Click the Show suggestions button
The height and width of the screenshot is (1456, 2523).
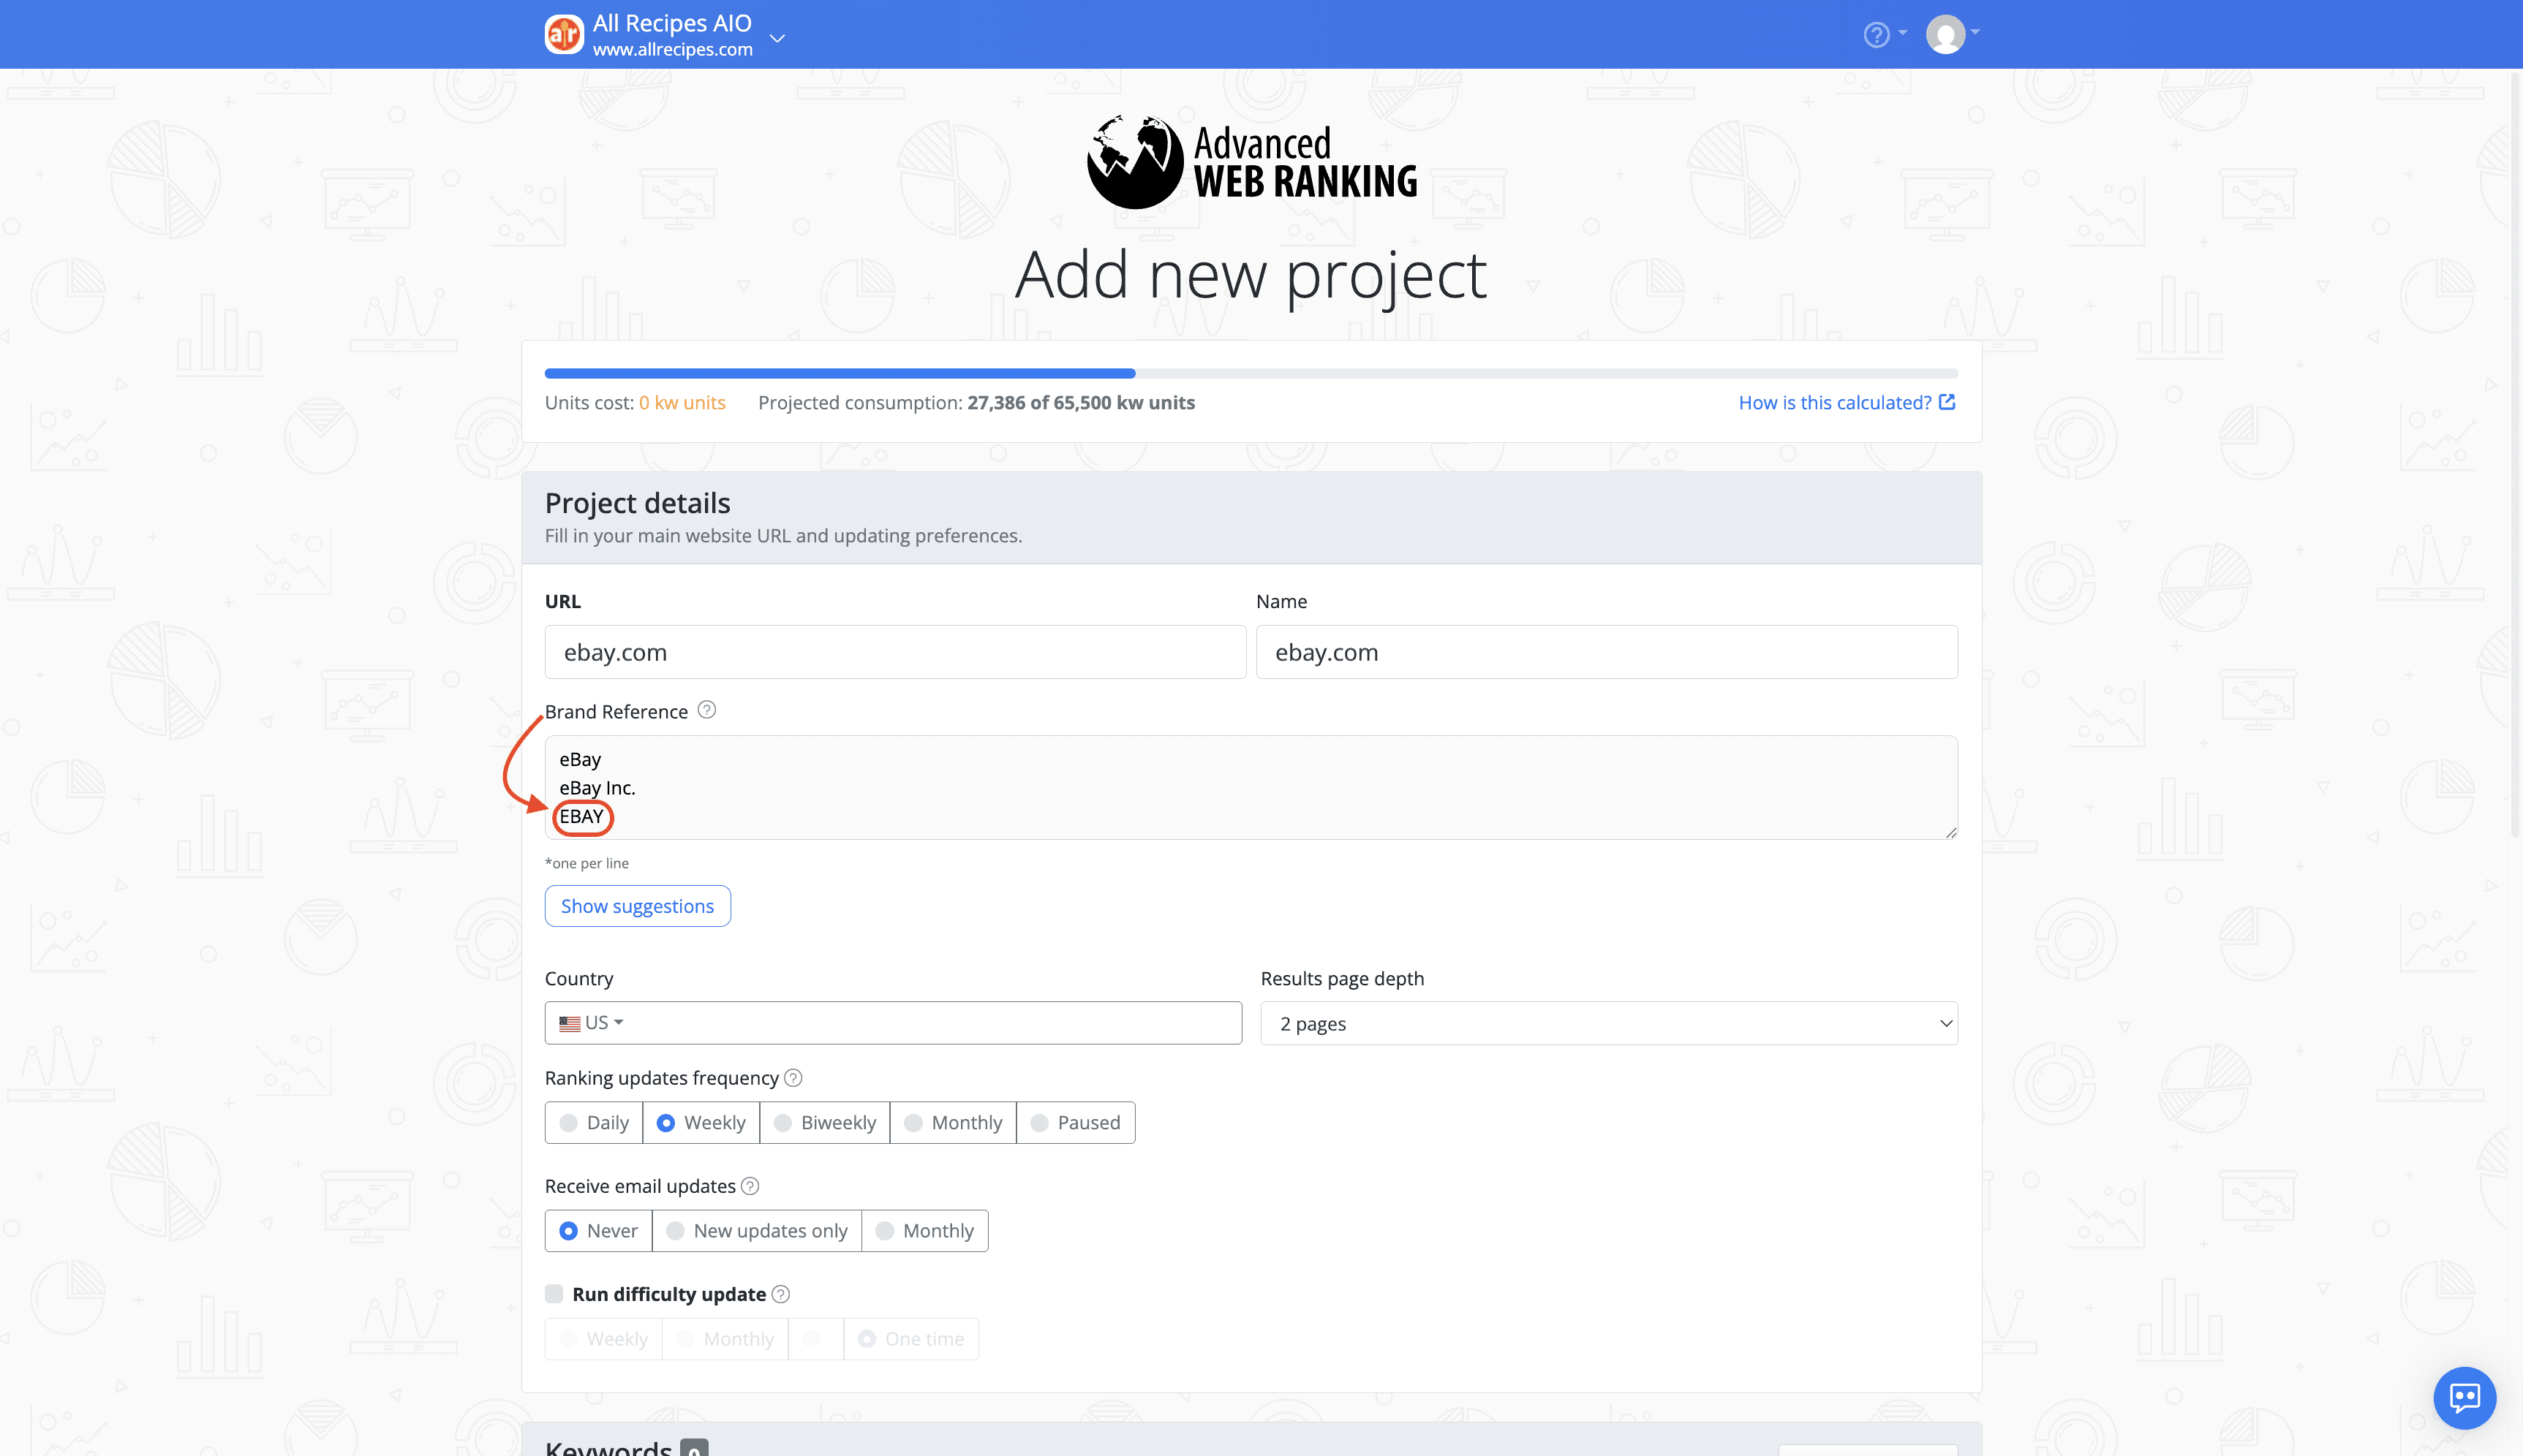(637, 906)
